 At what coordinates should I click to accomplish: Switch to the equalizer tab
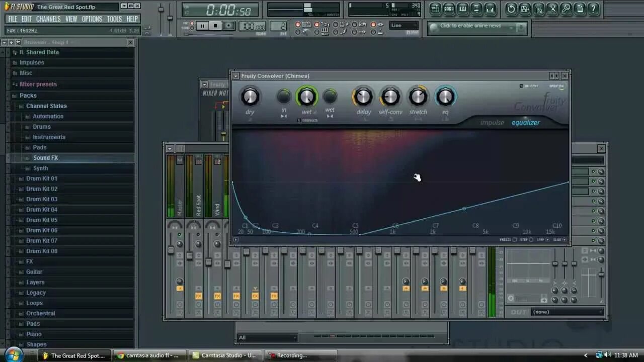click(526, 123)
